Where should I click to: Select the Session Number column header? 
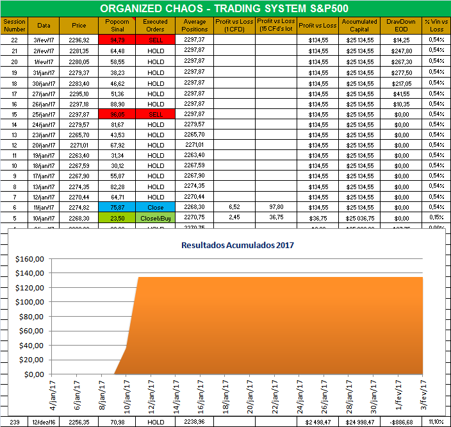[14, 26]
